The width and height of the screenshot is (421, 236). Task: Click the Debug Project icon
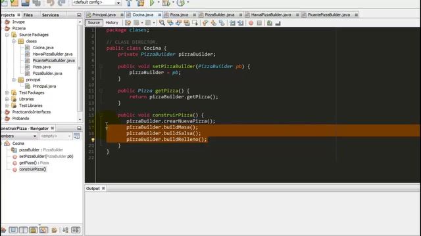pyautogui.click(x=166, y=3)
